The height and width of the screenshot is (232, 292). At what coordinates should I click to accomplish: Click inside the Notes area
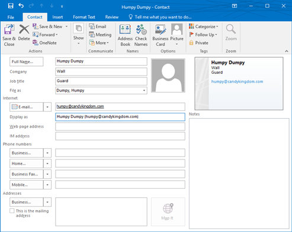click(239, 174)
